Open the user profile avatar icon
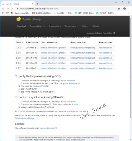132x141 pixels. coord(125,9)
